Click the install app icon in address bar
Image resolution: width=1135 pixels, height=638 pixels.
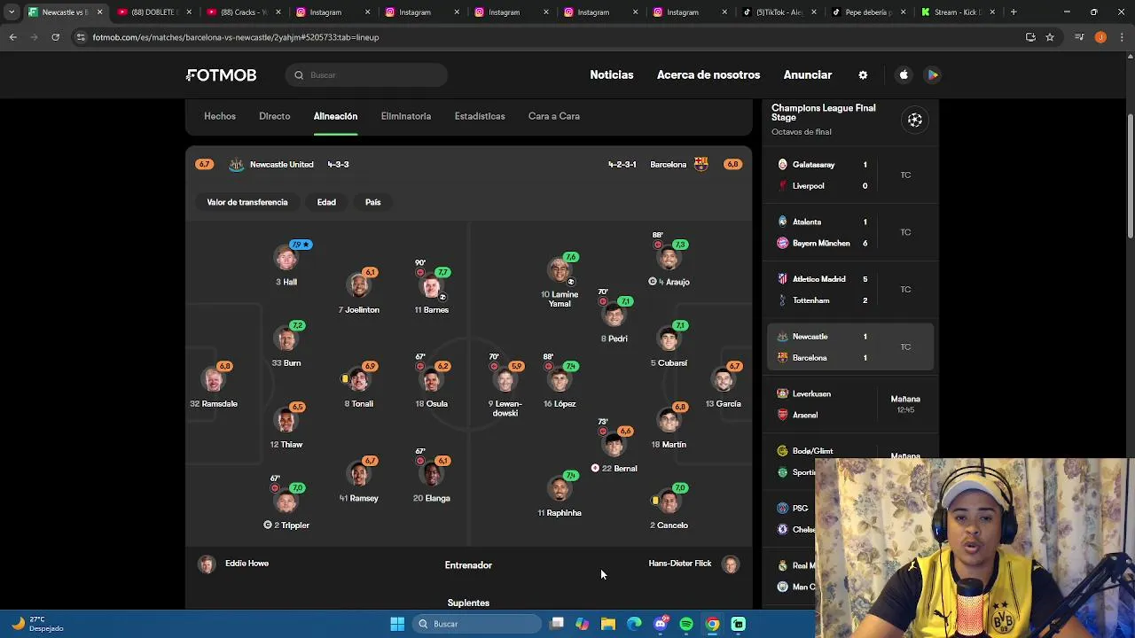coord(1030,37)
